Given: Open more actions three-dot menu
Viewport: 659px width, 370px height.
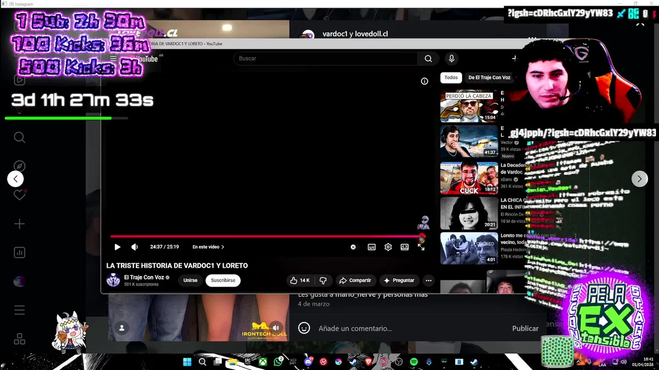Looking at the screenshot, I should coord(428,281).
